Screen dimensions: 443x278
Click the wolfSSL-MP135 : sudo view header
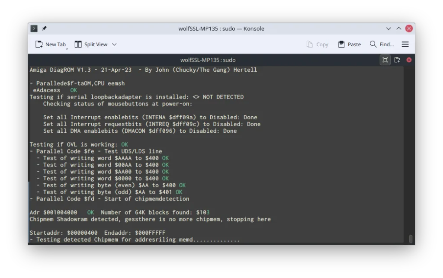click(208, 60)
